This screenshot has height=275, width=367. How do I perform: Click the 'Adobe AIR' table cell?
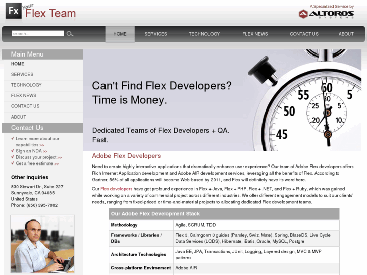point(256,268)
